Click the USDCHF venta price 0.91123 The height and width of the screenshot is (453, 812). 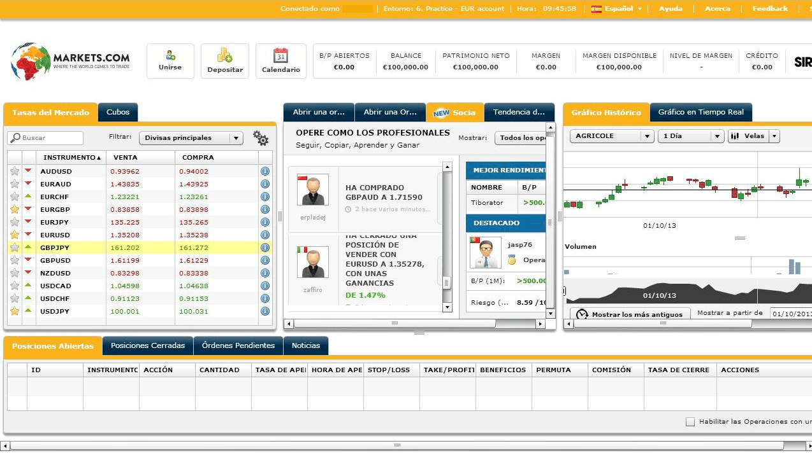click(x=125, y=298)
